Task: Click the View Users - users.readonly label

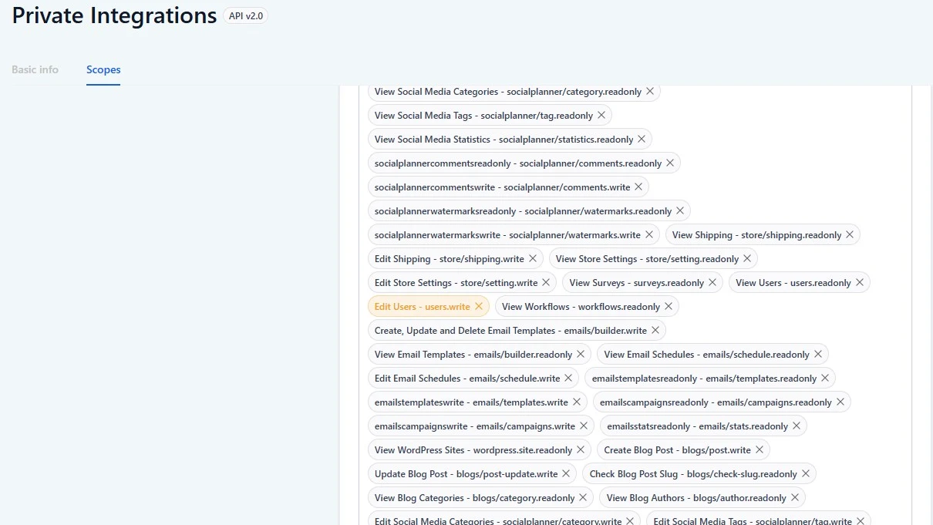Action: 793,283
